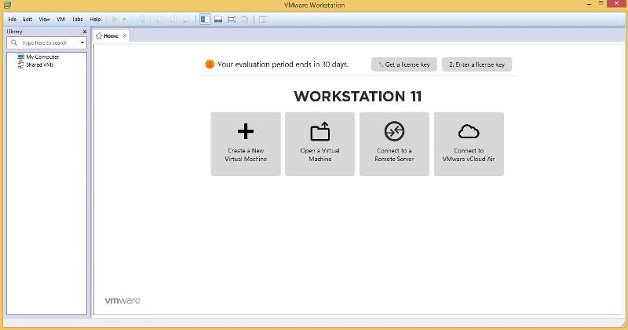Click Get a license key button

click(x=404, y=64)
